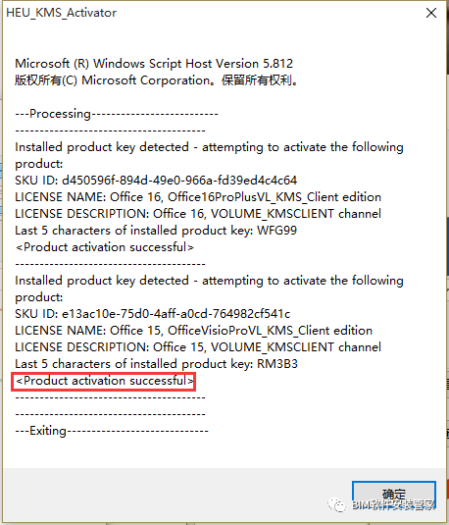Screen dimensions: 449x525
Task: Select the SKU ID starting with e13ac10e
Action: [153, 314]
